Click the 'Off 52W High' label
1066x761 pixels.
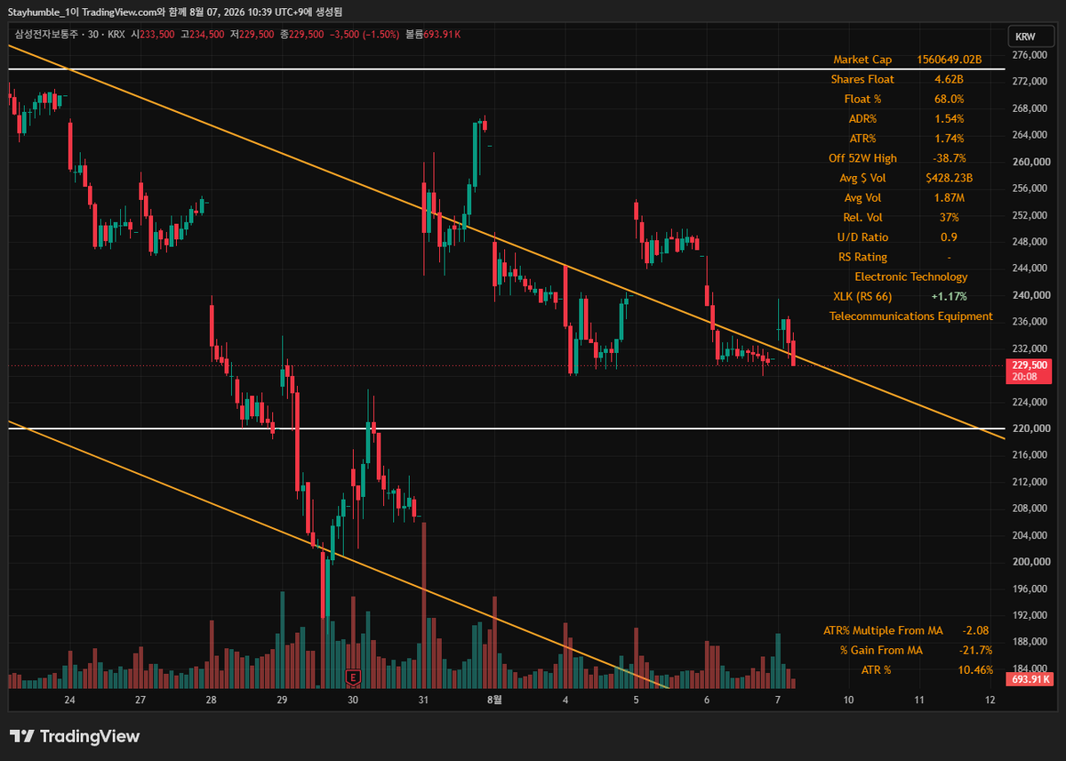(862, 157)
